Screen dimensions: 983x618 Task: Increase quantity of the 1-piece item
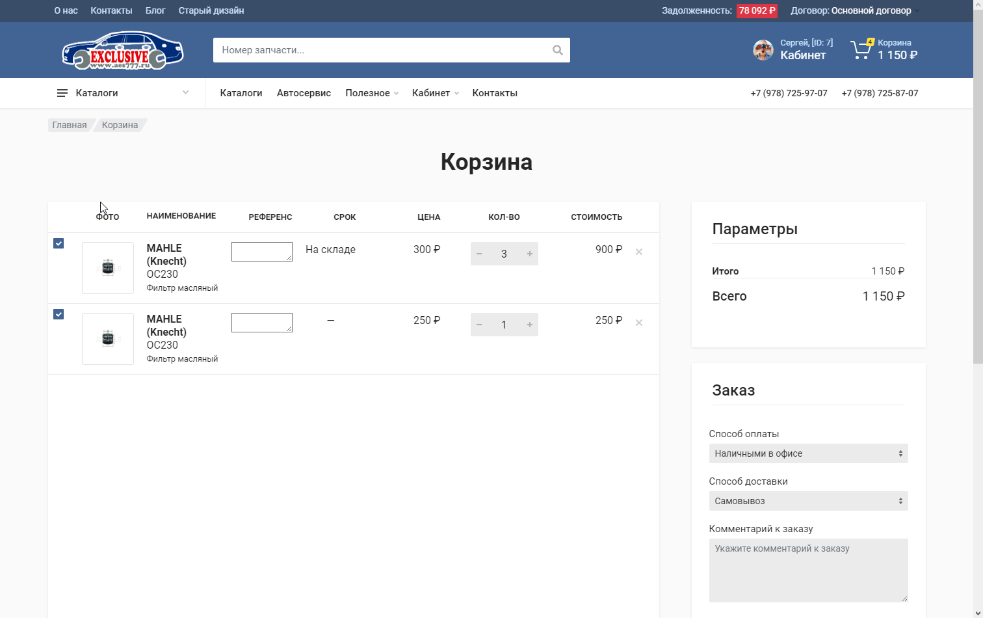point(530,325)
